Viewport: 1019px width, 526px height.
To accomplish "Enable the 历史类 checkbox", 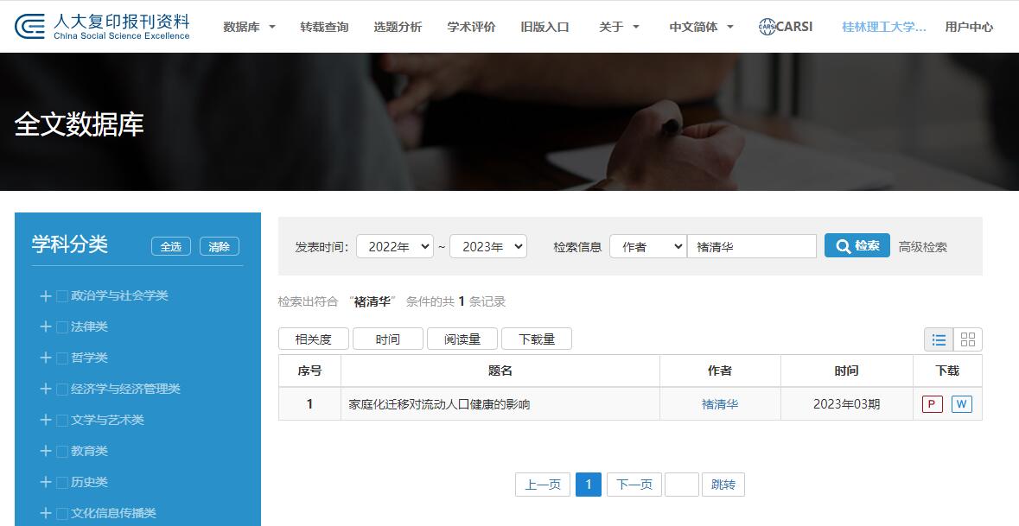I will (x=62, y=483).
